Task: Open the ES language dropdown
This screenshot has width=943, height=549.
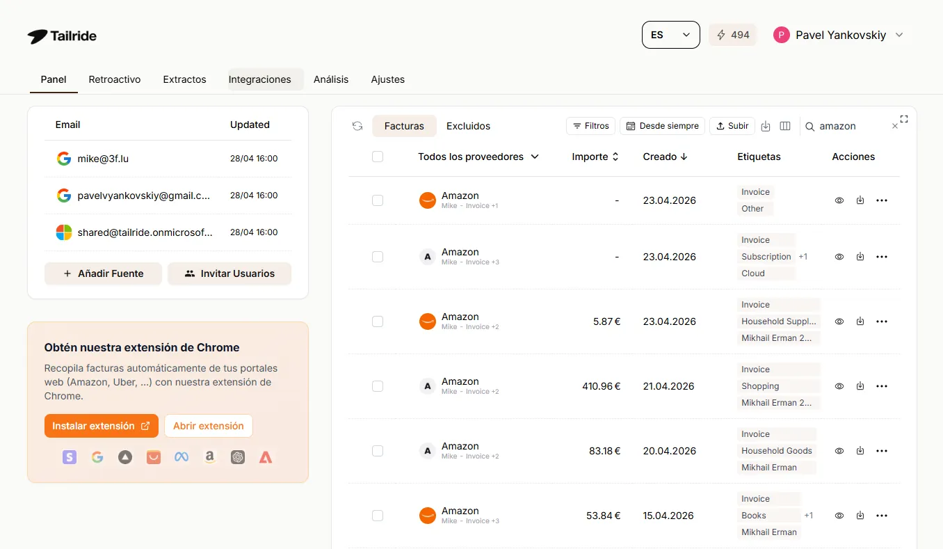Action: click(x=670, y=35)
